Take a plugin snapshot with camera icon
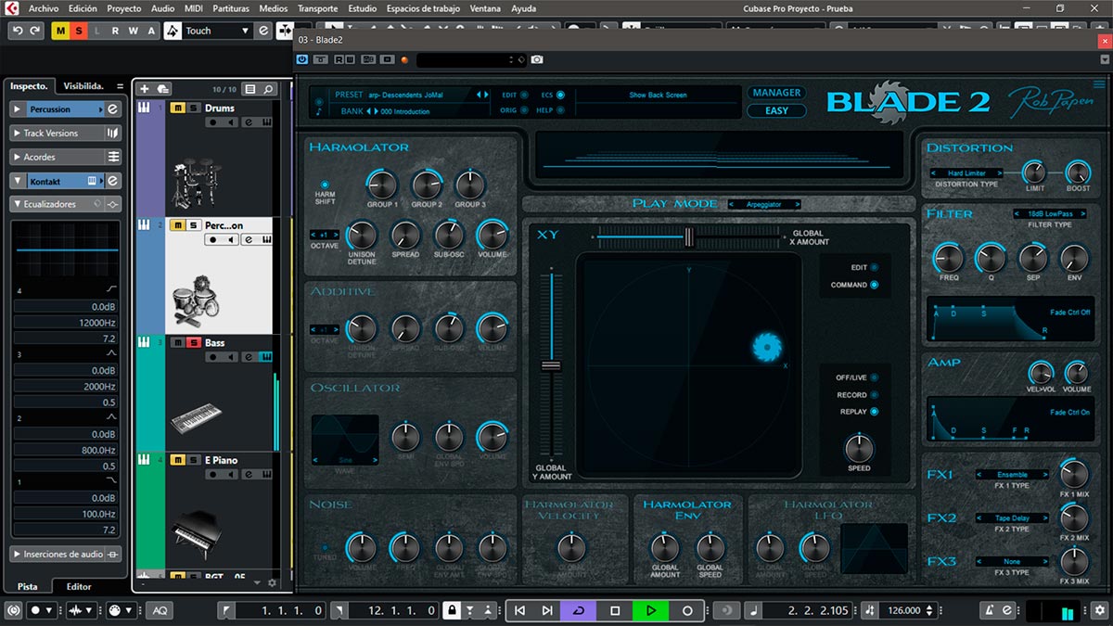Screen dimensions: 1113x626 (537, 59)
